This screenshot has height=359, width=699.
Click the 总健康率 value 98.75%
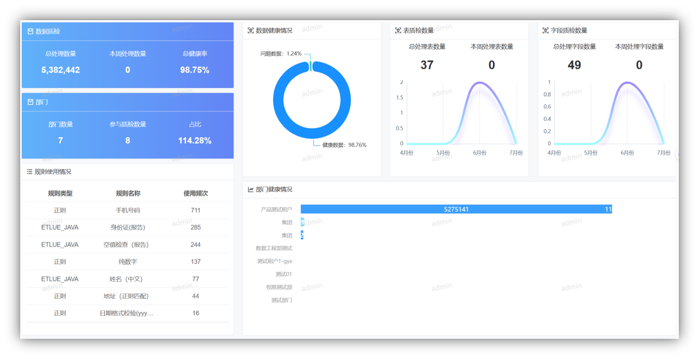[x=195, y=70]
